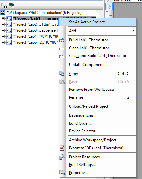142x179 pixels.
Task: Click the green chip toolbar icon
Action: [x=11, y=5]
